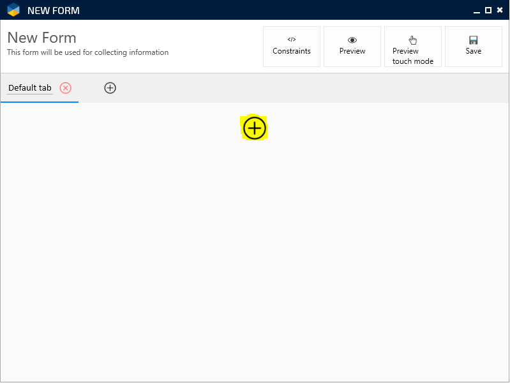Image resolution: width=510 pixels, height=383 pixels.
Task: Open the Constraints editor button
Action: click(292, 51)
